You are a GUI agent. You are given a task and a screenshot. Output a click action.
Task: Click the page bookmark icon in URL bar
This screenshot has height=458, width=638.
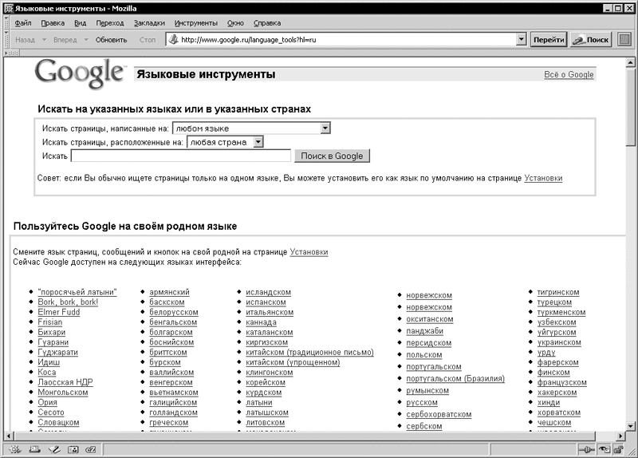pyautogui.click(x=173, y=39)
